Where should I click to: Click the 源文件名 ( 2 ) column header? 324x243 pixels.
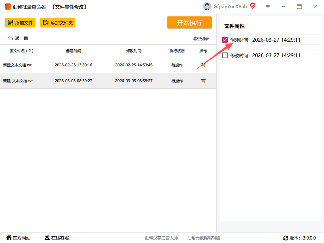22,51
